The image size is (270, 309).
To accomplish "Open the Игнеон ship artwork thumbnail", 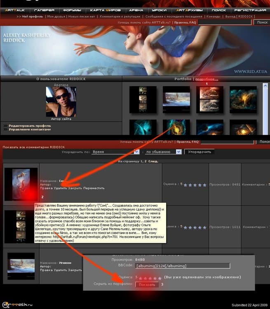I will pos(21,266).
